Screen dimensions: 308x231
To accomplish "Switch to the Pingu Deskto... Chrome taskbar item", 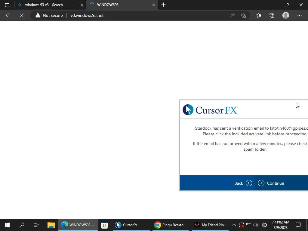I will tap(171, 225).
